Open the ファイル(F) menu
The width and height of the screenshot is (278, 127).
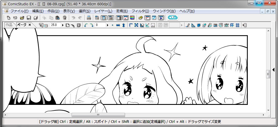click(20, 11)
